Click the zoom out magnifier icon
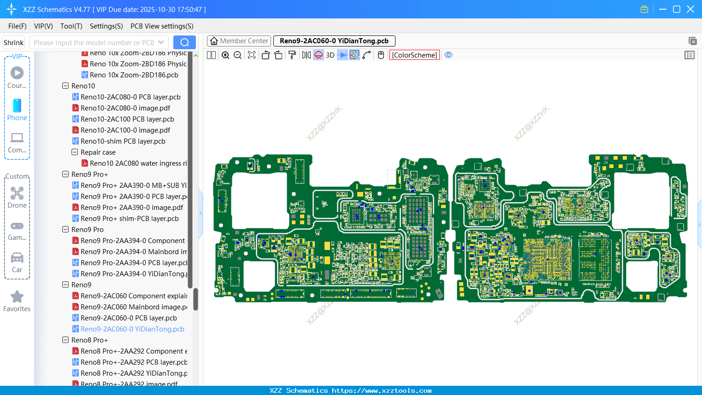702x395 pixels. tap(238, 55)
